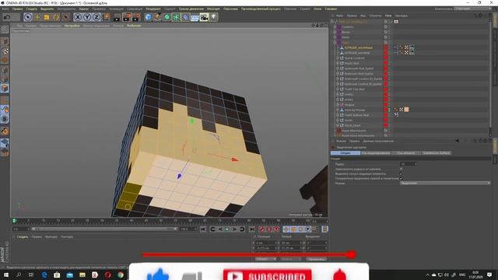Open the layout dropdown at top right

pos(472,9)
